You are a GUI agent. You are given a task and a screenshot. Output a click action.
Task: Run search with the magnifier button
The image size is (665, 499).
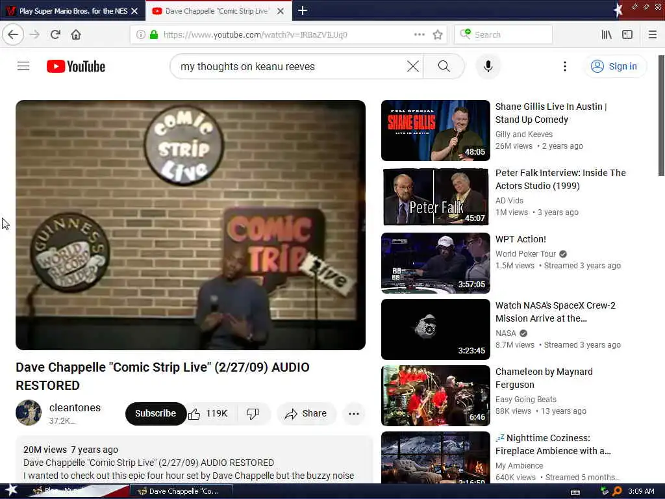444,66
